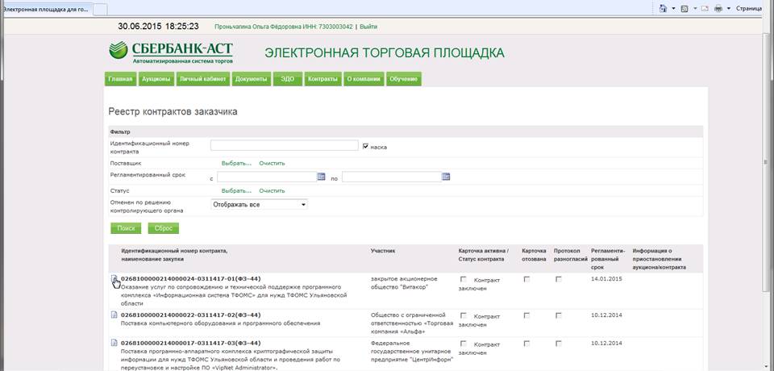This screenshot has width=774, height=371.
Task: Go to 'Личный кабинет' menu tab
Action: (x=202, y=79)
